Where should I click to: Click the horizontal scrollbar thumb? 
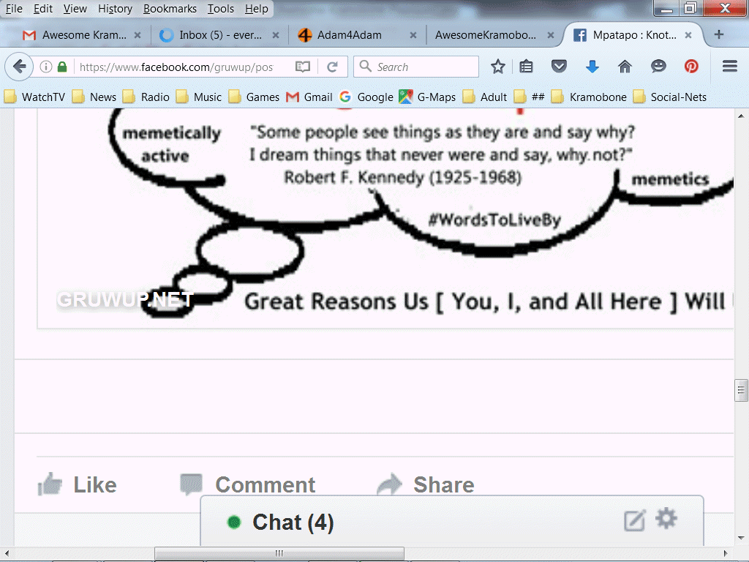click(x=279, y=553)
